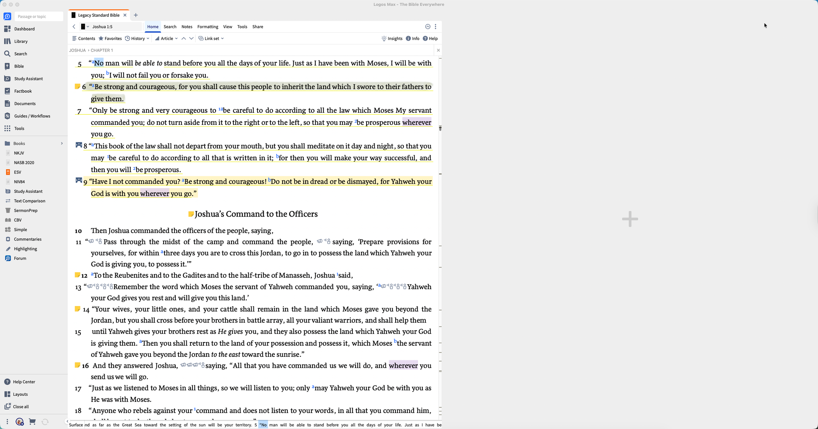Open the Factbook sidebar icon
The height and width of the screenshot is (429, 818).
[x=7, y=91]
